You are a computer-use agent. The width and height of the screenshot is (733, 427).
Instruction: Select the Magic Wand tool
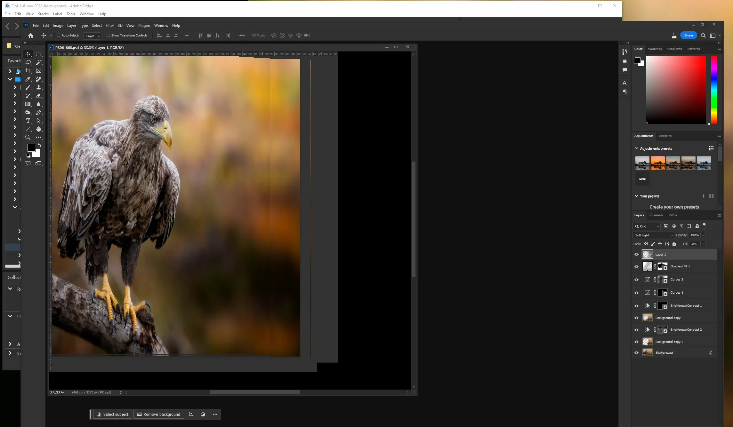[39, 62]
